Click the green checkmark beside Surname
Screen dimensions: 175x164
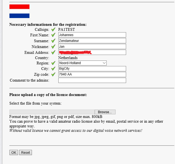[53, 41]
